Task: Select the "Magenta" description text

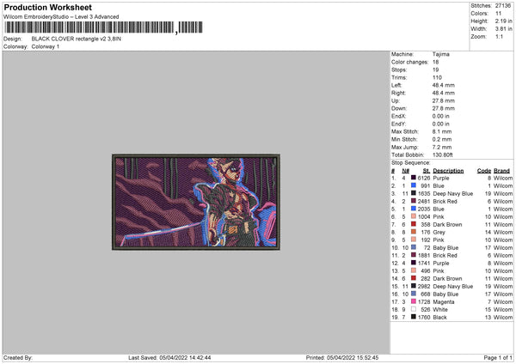Action: coord(444,302)
